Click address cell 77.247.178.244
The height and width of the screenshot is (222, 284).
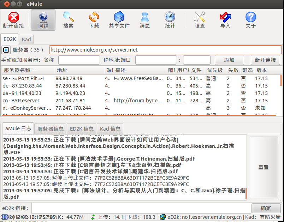73,108
